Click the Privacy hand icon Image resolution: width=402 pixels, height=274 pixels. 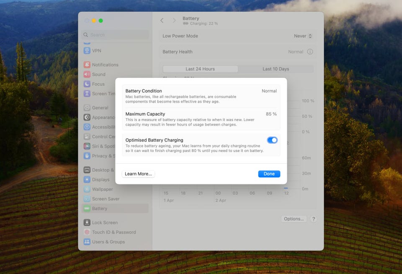coord(87,156)
